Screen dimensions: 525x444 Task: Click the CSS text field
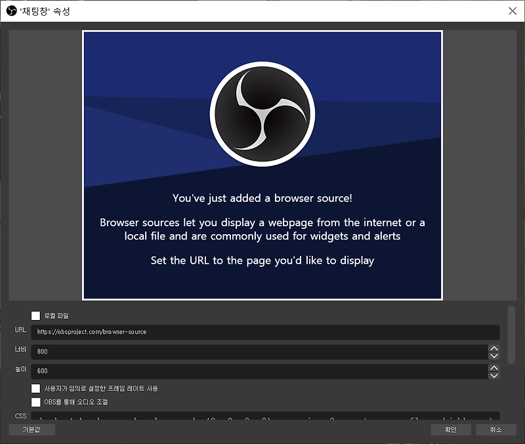pos(265,416)
